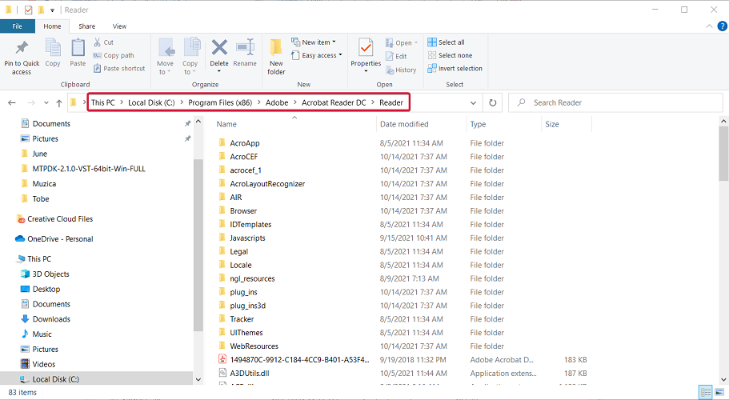
Task: Click the Copy icon in Clipboard group
Action: tap(53, 48)
